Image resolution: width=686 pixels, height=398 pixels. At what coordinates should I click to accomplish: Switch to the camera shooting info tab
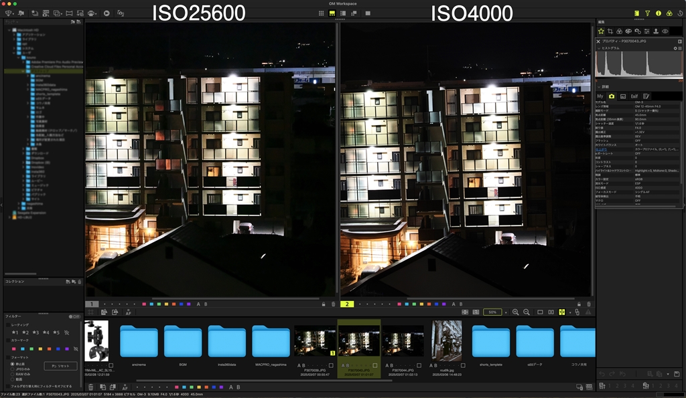click(612, 96)
